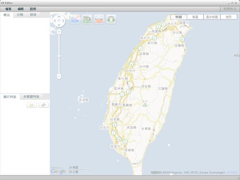Click the 台東縣 label on the map
240x180 pixels.
[146, 129]
